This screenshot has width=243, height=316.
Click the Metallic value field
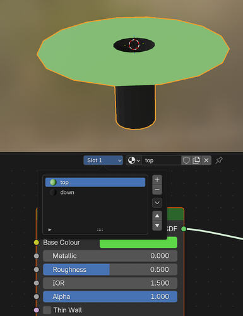click(110, 256)
